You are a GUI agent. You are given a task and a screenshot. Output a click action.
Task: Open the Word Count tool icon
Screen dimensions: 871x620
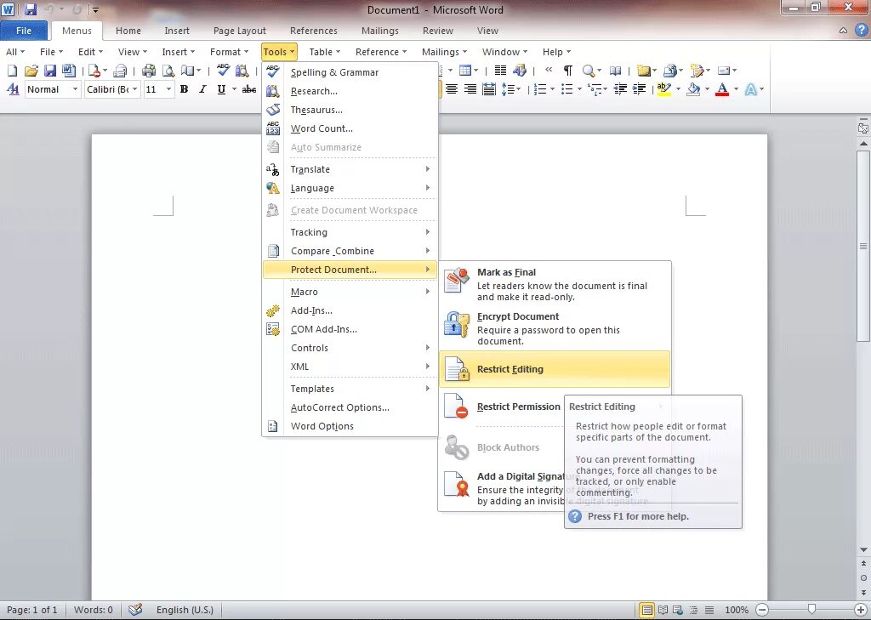click(x=272, y=128)
